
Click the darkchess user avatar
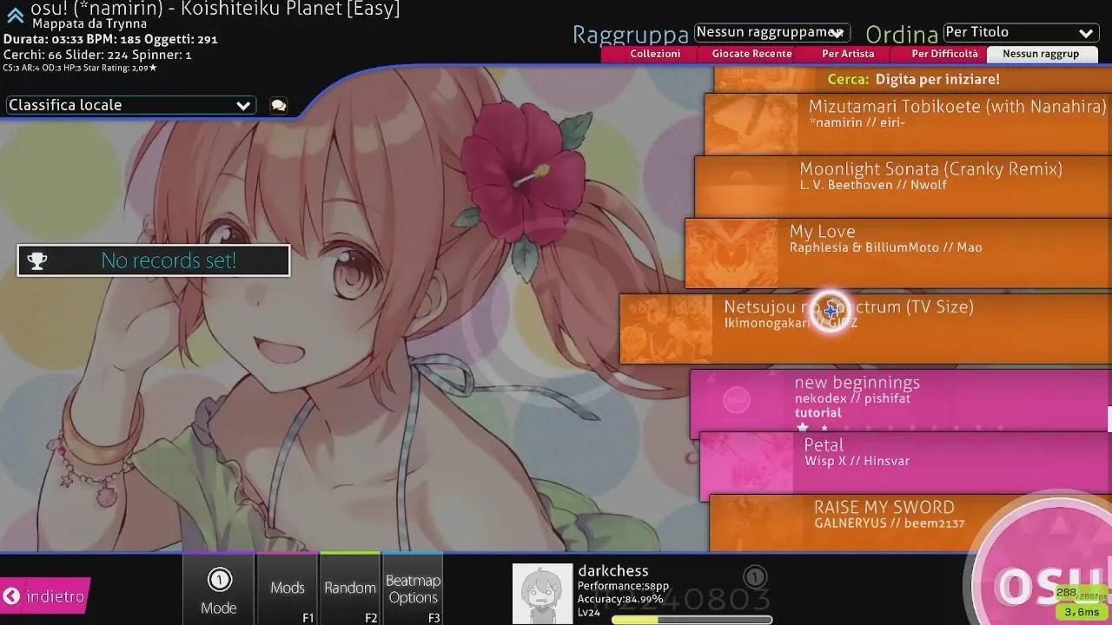pos(542,594)
